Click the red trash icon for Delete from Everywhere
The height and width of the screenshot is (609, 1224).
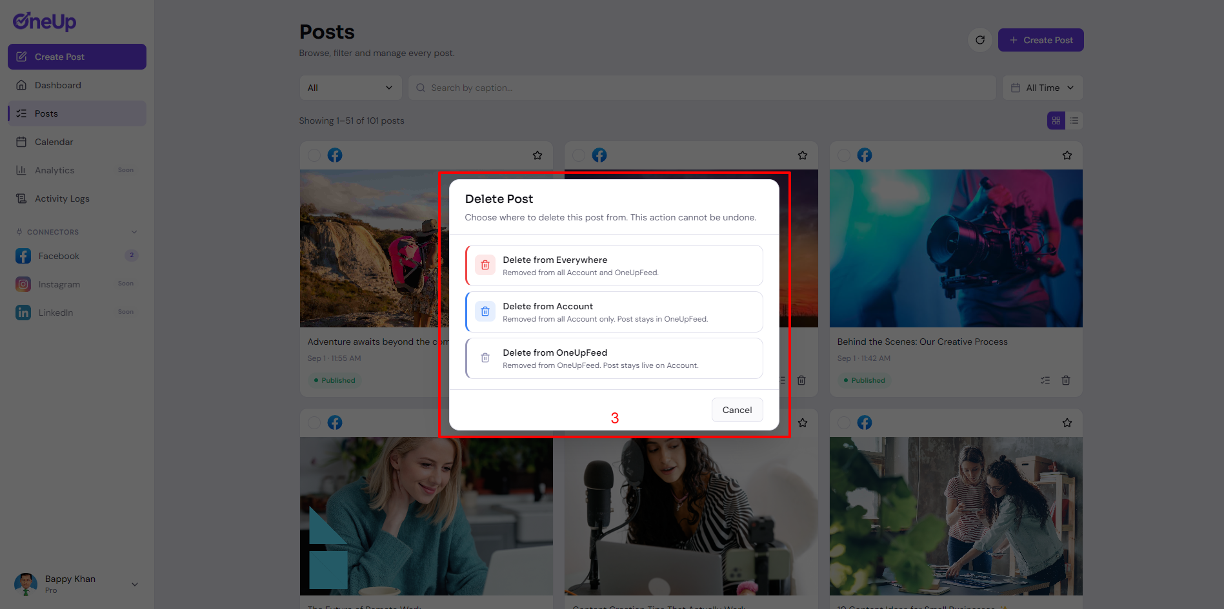485,265
